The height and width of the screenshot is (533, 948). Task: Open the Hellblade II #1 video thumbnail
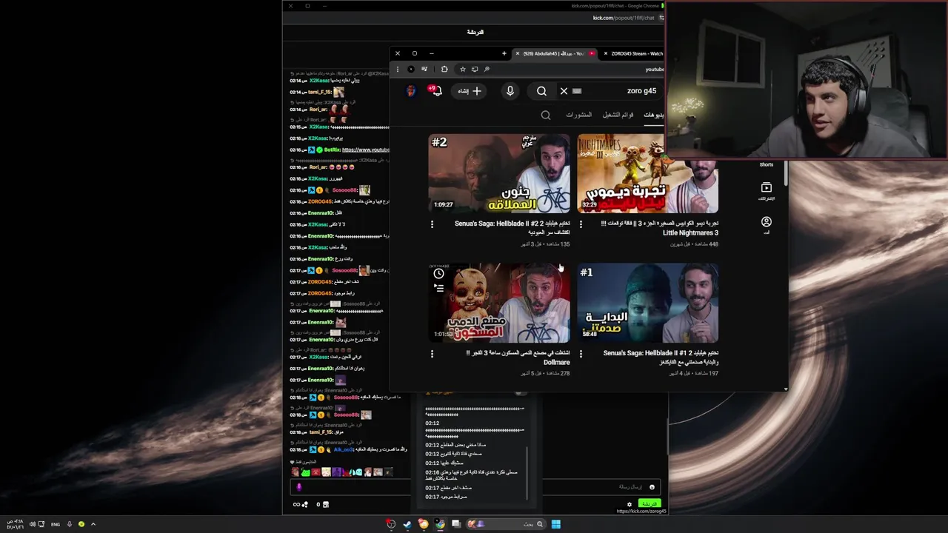(x=647, y=303)
